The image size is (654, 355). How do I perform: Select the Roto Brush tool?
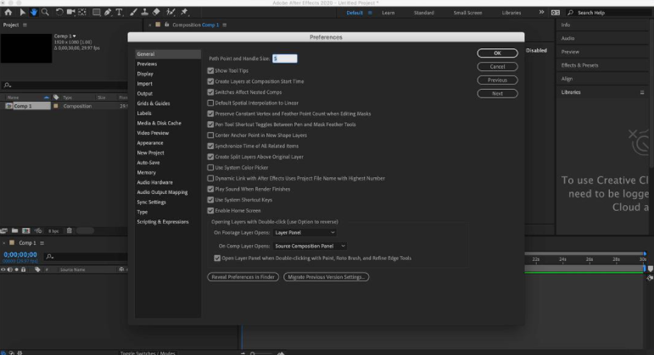[x=170, y=12]
